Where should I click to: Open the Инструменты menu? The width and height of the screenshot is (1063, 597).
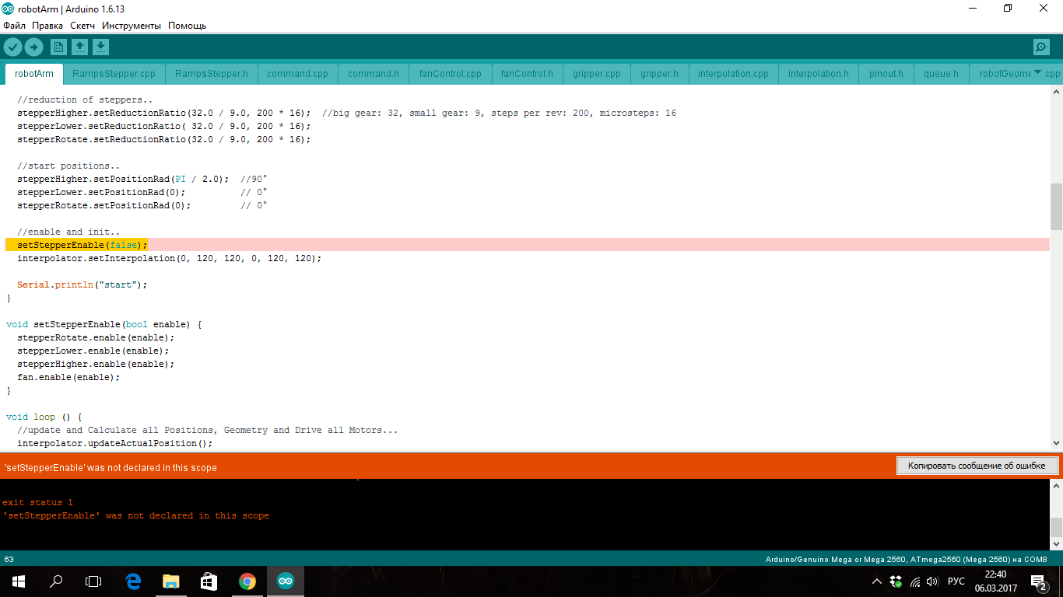pos(132,26)
